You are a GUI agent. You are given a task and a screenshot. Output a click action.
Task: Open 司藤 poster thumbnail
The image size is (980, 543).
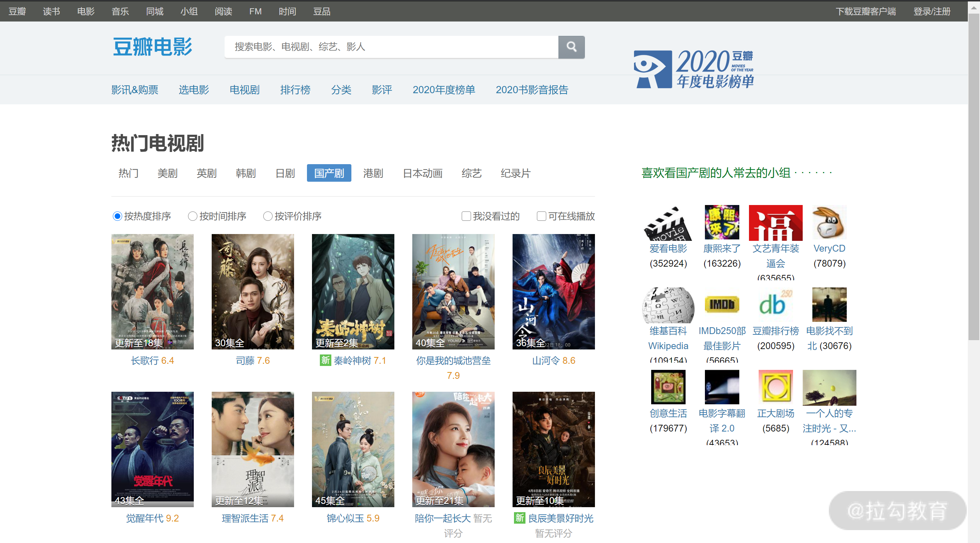253,292
